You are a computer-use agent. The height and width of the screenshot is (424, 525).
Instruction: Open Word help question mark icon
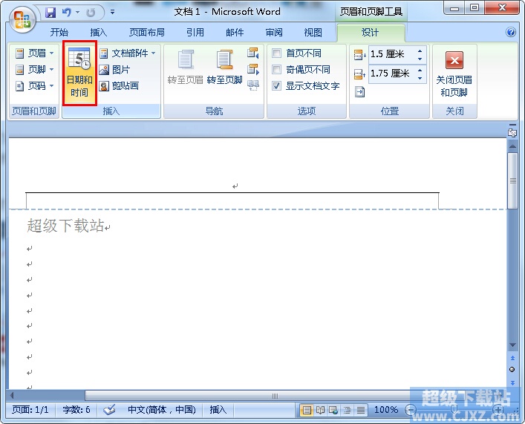[511, 33]
